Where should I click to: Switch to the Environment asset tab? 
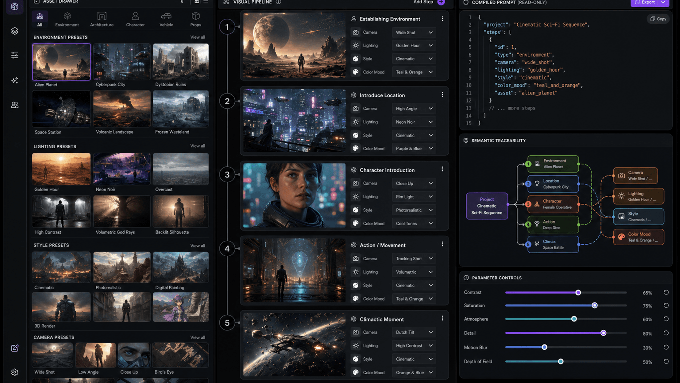(67, 19)
